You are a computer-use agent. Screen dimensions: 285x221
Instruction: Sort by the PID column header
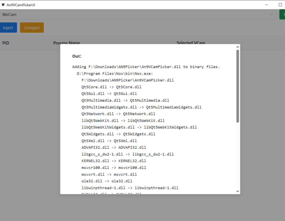(6, 43)
